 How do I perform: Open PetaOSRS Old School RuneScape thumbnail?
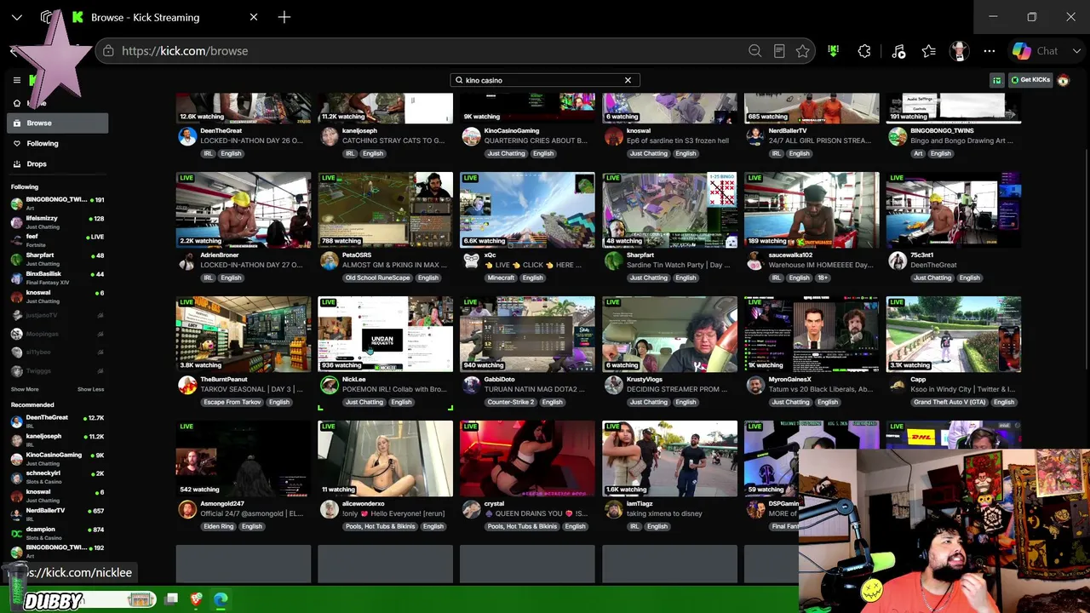point(385,210)
